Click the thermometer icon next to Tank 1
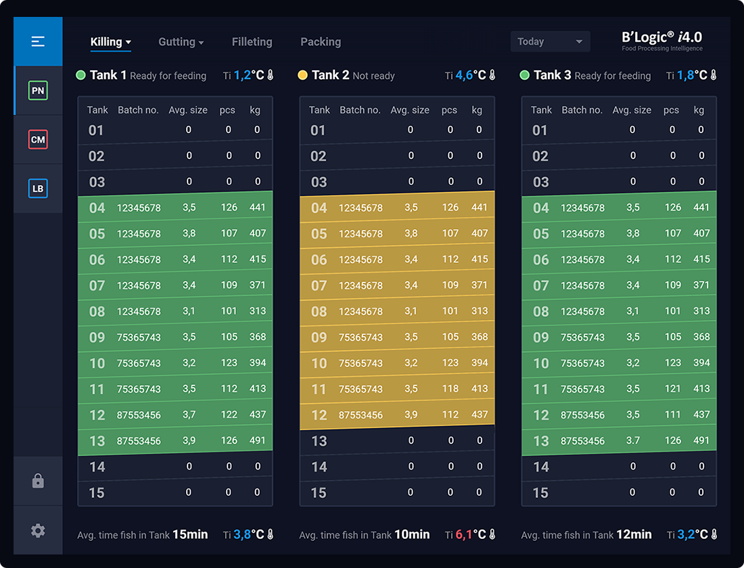The image size is (744, 568). pos(271,76)
